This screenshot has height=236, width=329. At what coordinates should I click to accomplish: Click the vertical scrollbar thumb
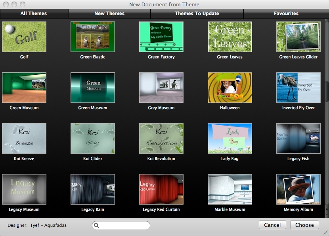(x=327, y=91)
